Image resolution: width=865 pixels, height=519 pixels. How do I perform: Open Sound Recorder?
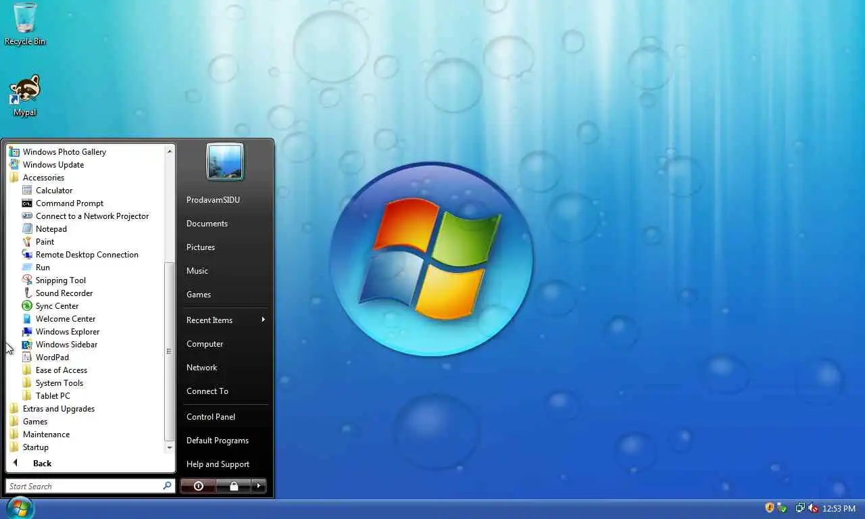pyautogui.click(x=57, y=293)
